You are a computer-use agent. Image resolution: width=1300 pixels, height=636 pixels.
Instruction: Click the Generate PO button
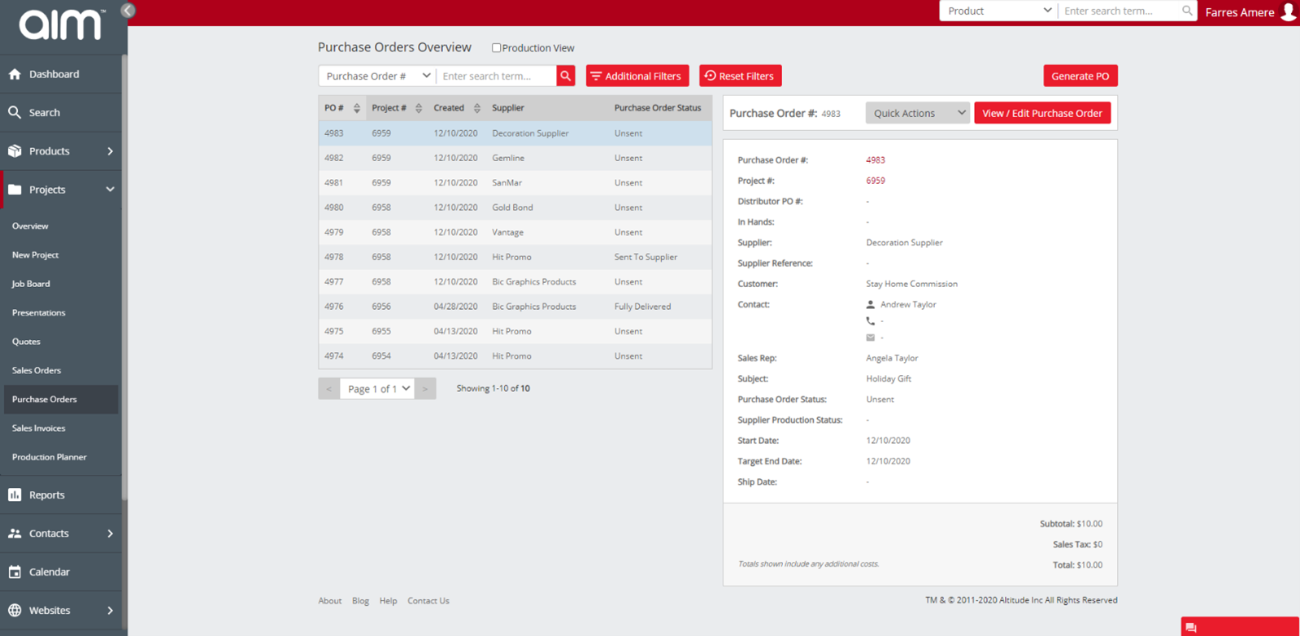[x=1080, y=76]
